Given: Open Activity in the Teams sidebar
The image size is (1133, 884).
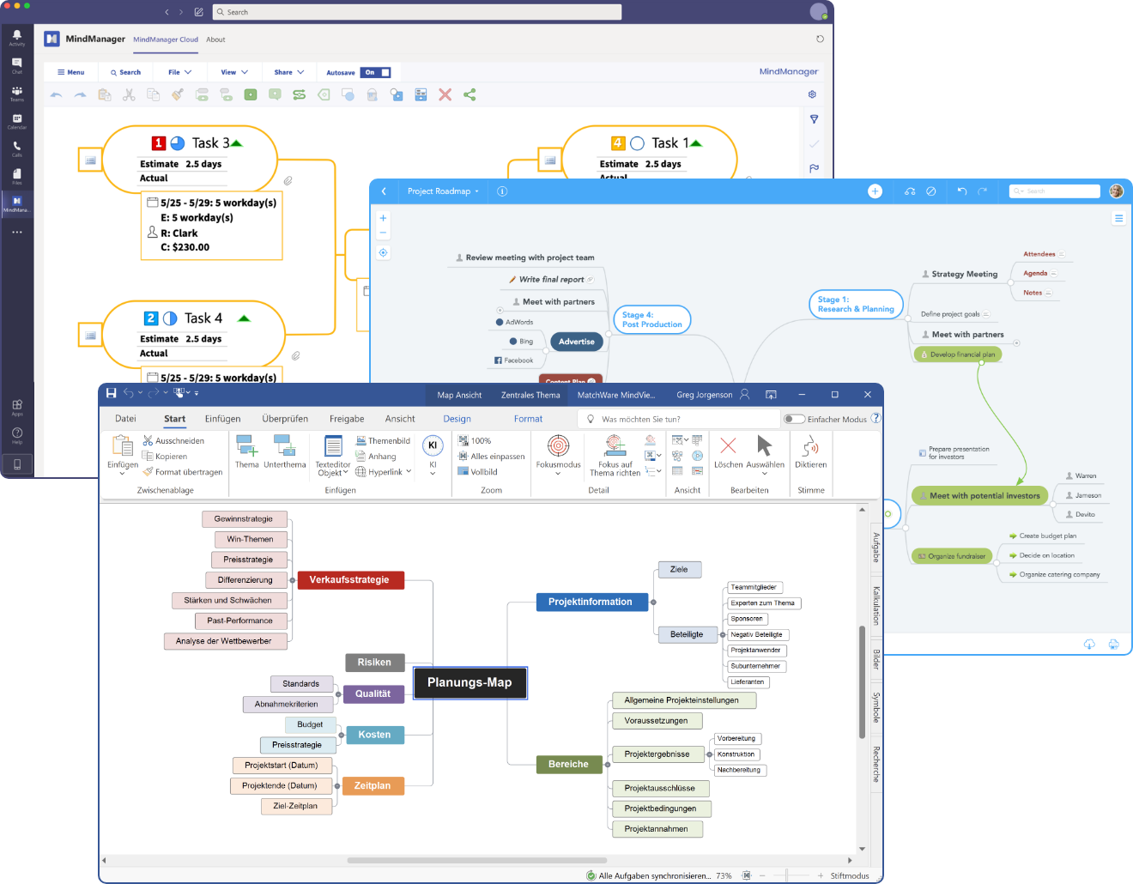Looking at the screenshot, I should tap(16, 37).
